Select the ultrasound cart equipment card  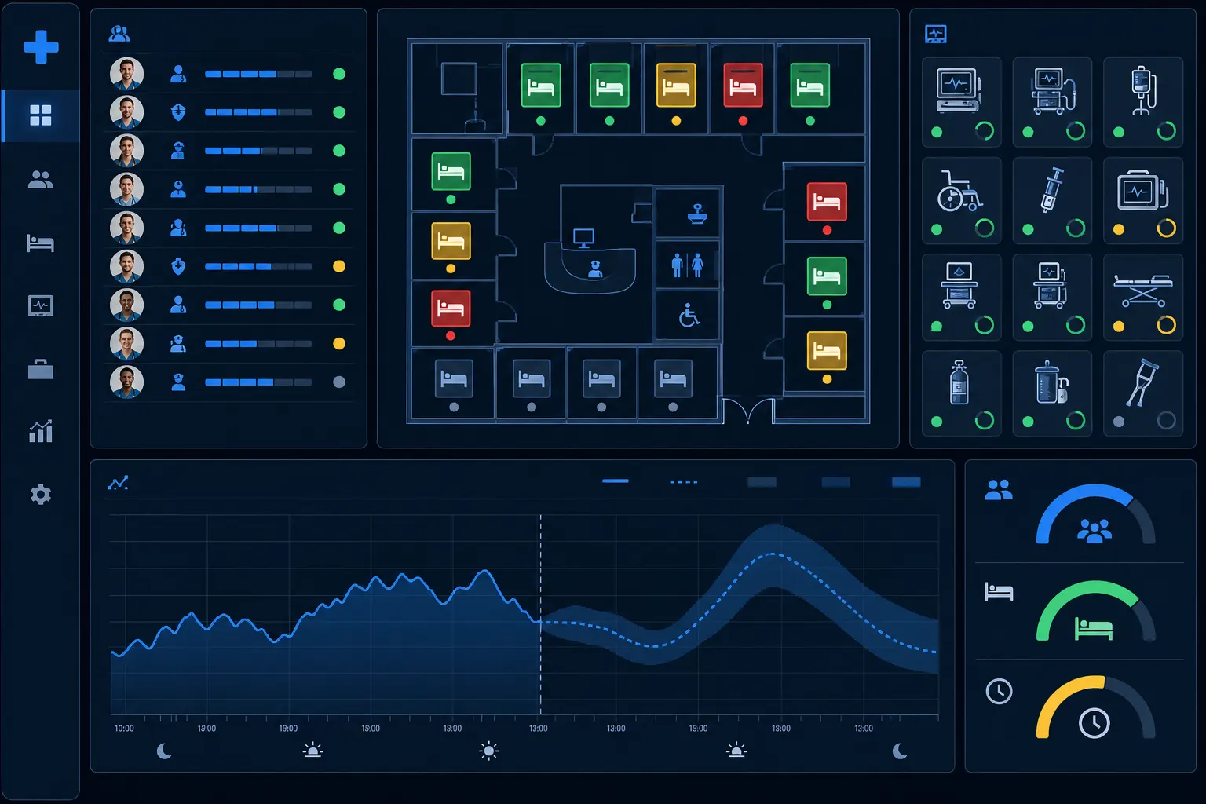tap(961, 297)
